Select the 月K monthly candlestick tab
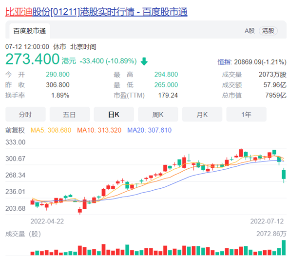Viewport: 288px width, 259px height. coord(202,114)
